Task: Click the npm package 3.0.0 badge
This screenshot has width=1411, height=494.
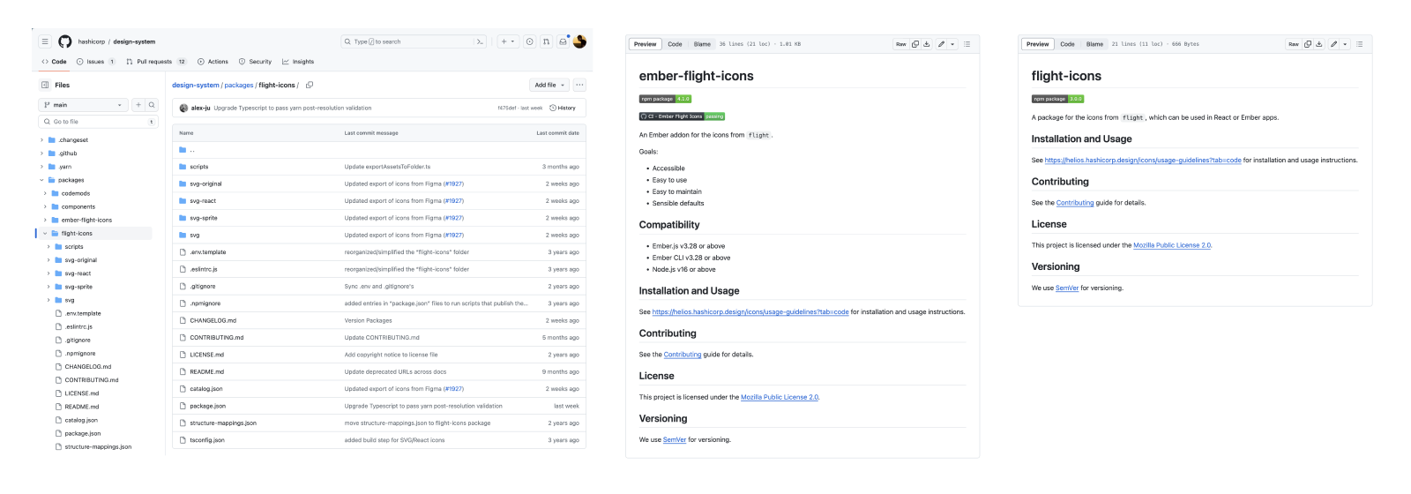Action: (1057, 99)
